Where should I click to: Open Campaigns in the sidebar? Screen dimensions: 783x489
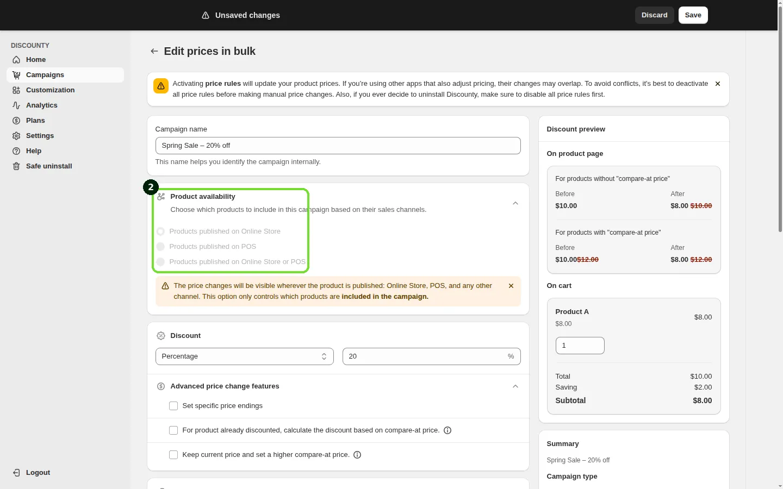[65, 75]
